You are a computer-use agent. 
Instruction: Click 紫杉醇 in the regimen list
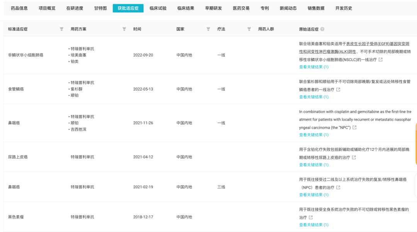click(76, 89)
